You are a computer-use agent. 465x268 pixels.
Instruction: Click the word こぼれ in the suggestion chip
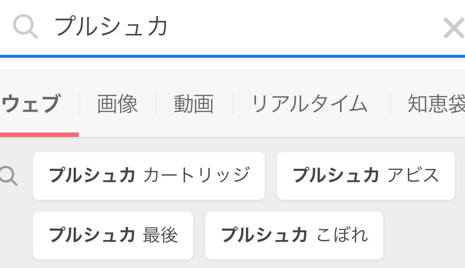click(x=342, y=236)
